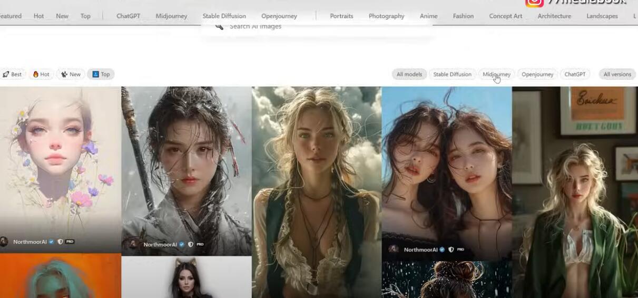Click PRO badge on the two women image
The height and width of the screenshot is (298, 638).
[x=461, y=249]
